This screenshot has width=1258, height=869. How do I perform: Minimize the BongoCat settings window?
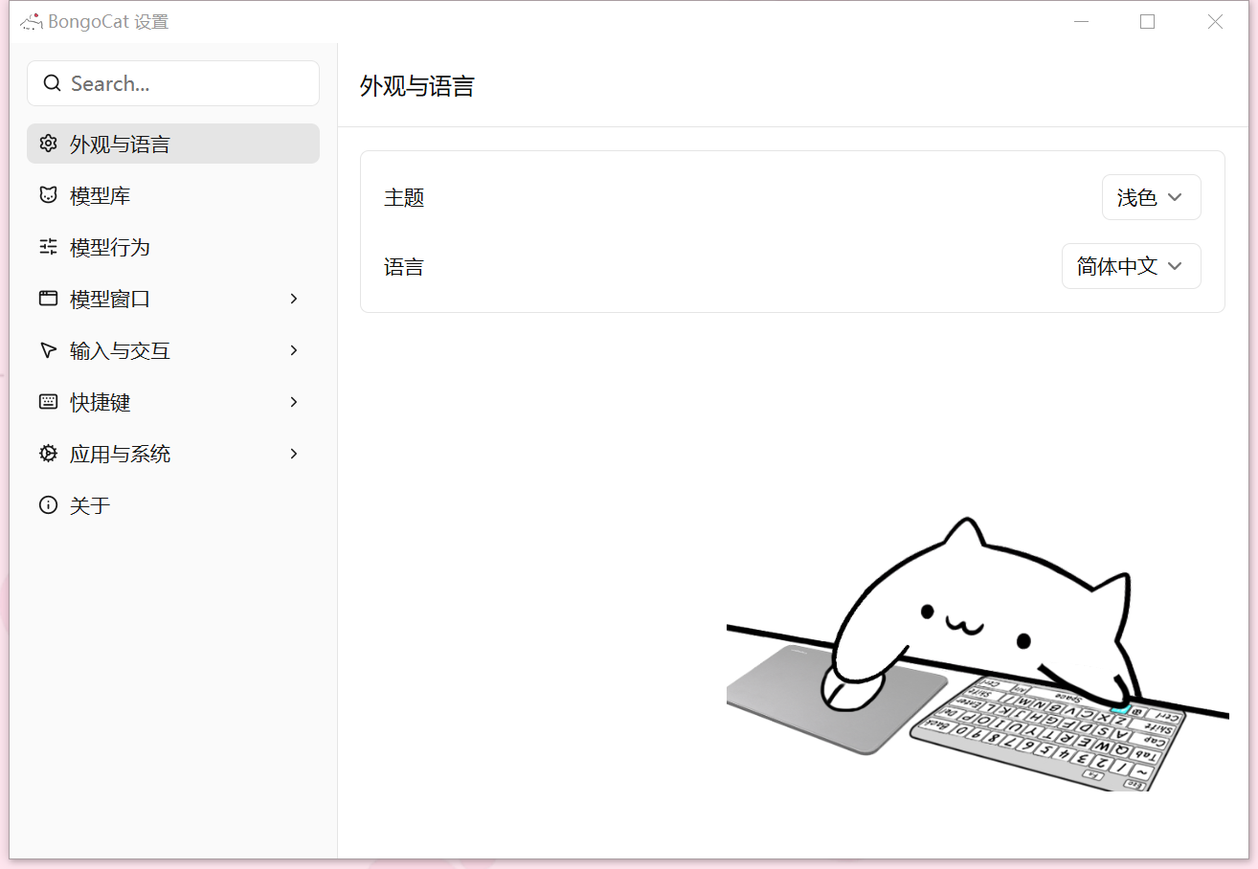click(x=1081, y=21)
